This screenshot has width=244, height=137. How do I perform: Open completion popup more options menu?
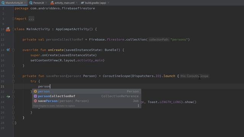138,106
